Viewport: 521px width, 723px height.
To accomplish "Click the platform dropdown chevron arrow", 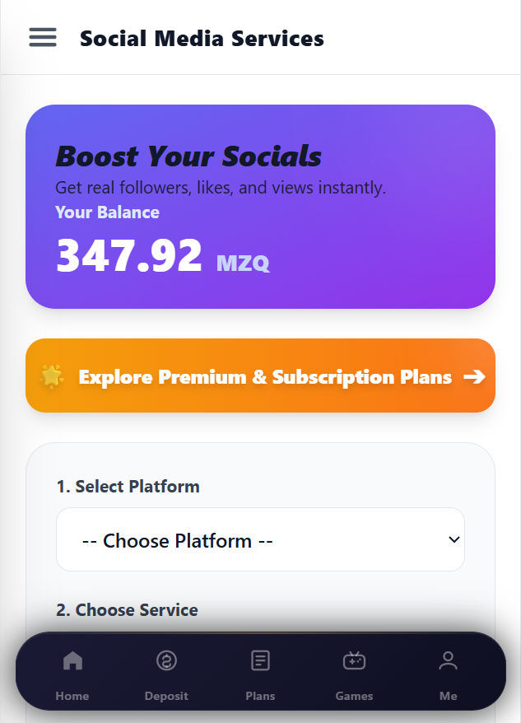I will point(454,540).
